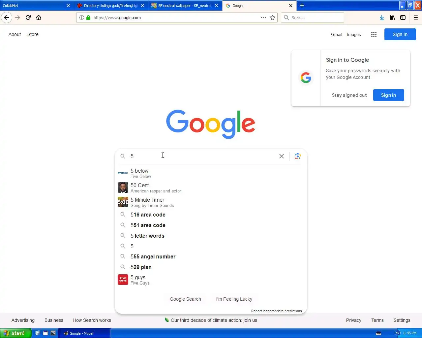
Task: Open the hamburger application menu
Action: point(416,17)
